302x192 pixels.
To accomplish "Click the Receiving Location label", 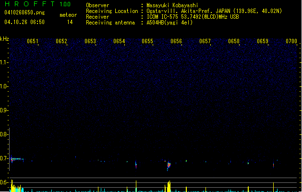I will pos(112,11).
